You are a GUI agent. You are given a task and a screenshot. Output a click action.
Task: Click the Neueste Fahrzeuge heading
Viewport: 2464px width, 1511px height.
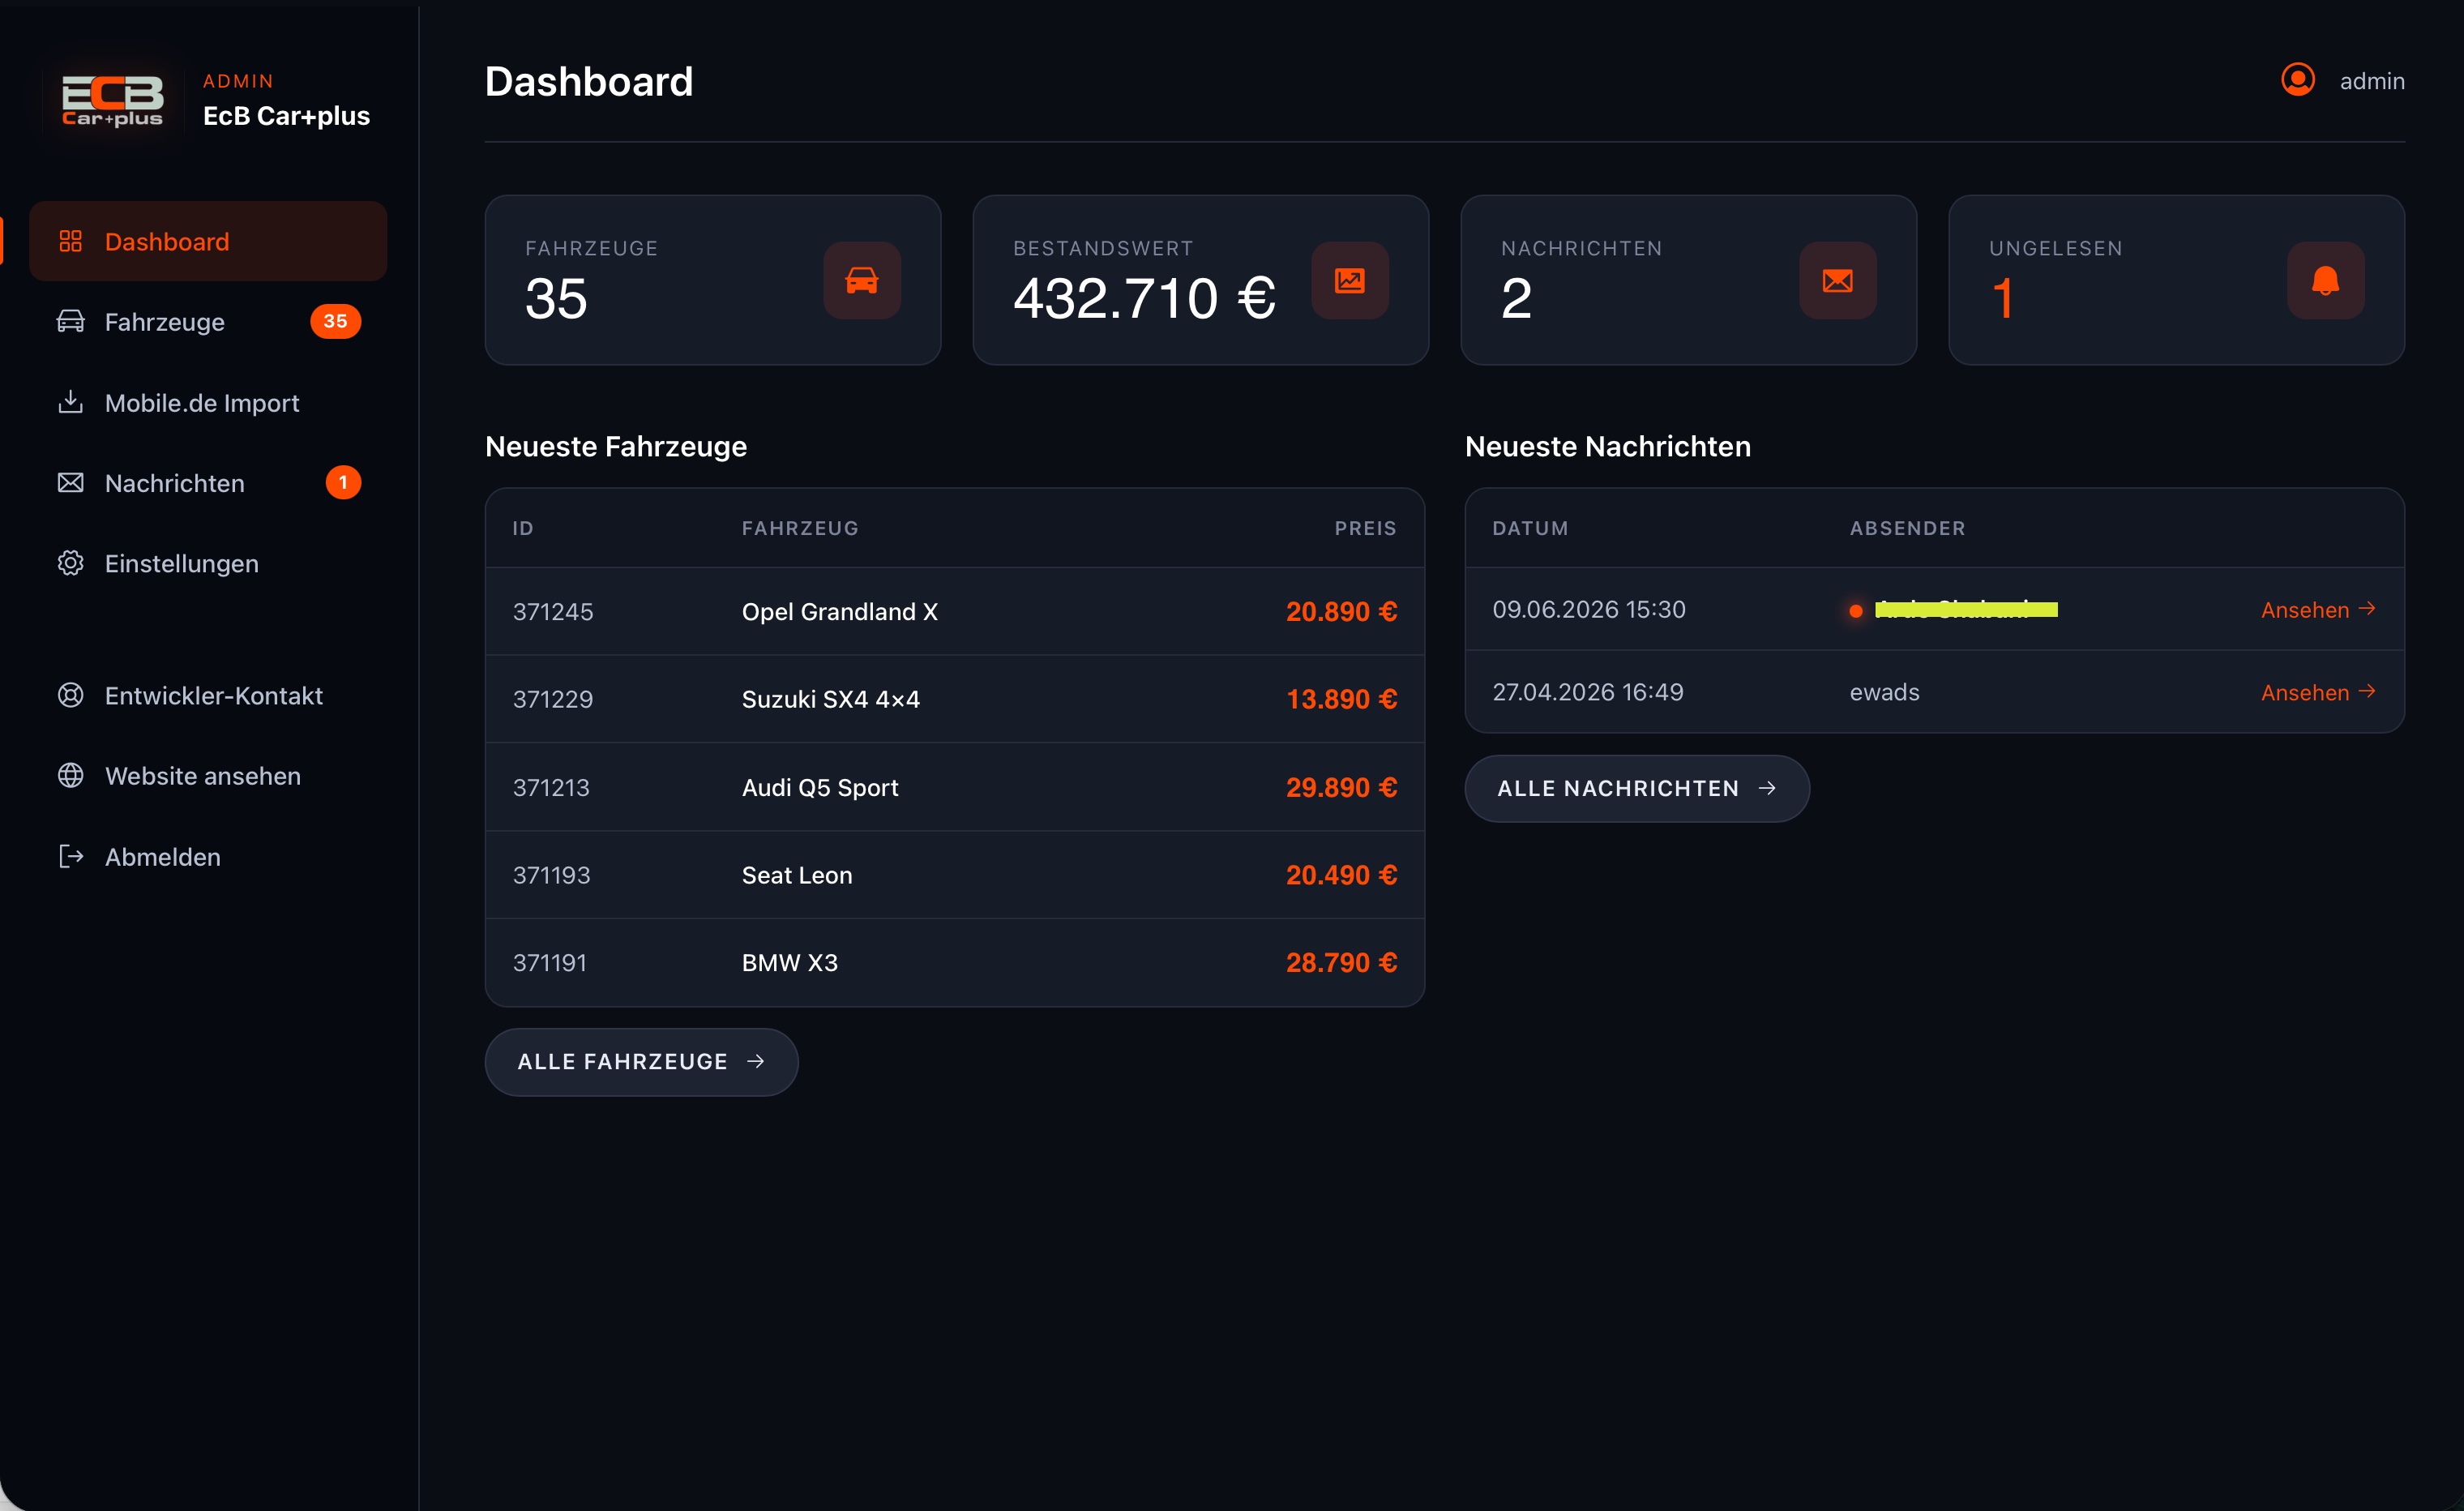click(x=616, y=446)
